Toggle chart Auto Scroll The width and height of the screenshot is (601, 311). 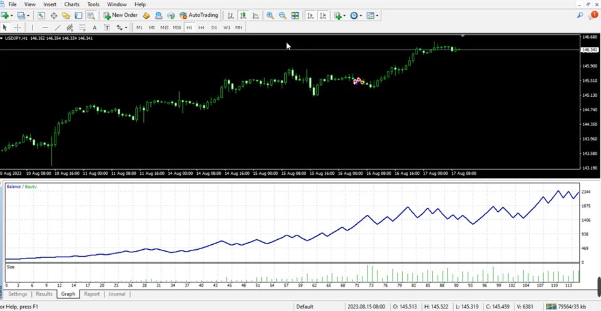tap(311, 16)
